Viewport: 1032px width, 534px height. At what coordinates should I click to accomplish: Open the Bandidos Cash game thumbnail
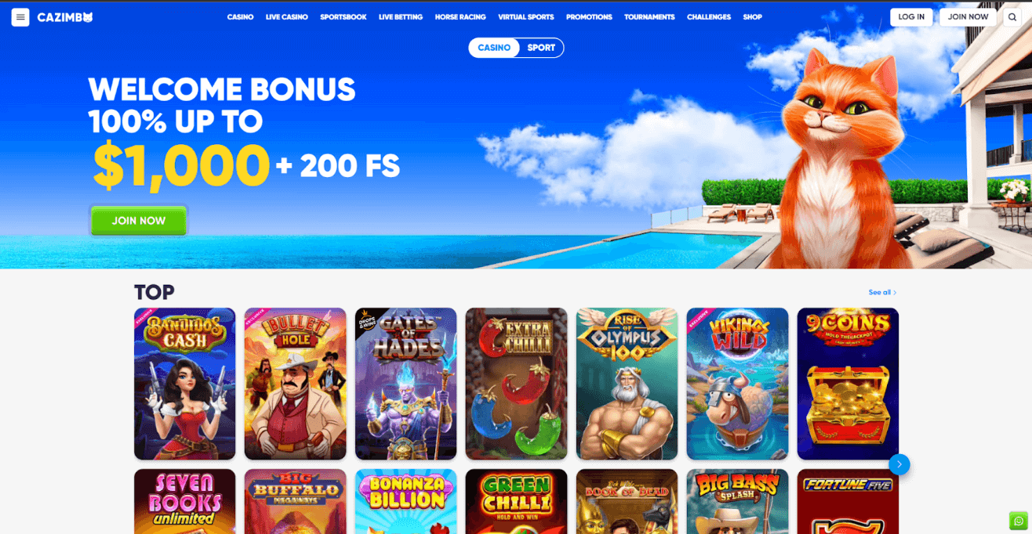[x=185, y=384]
